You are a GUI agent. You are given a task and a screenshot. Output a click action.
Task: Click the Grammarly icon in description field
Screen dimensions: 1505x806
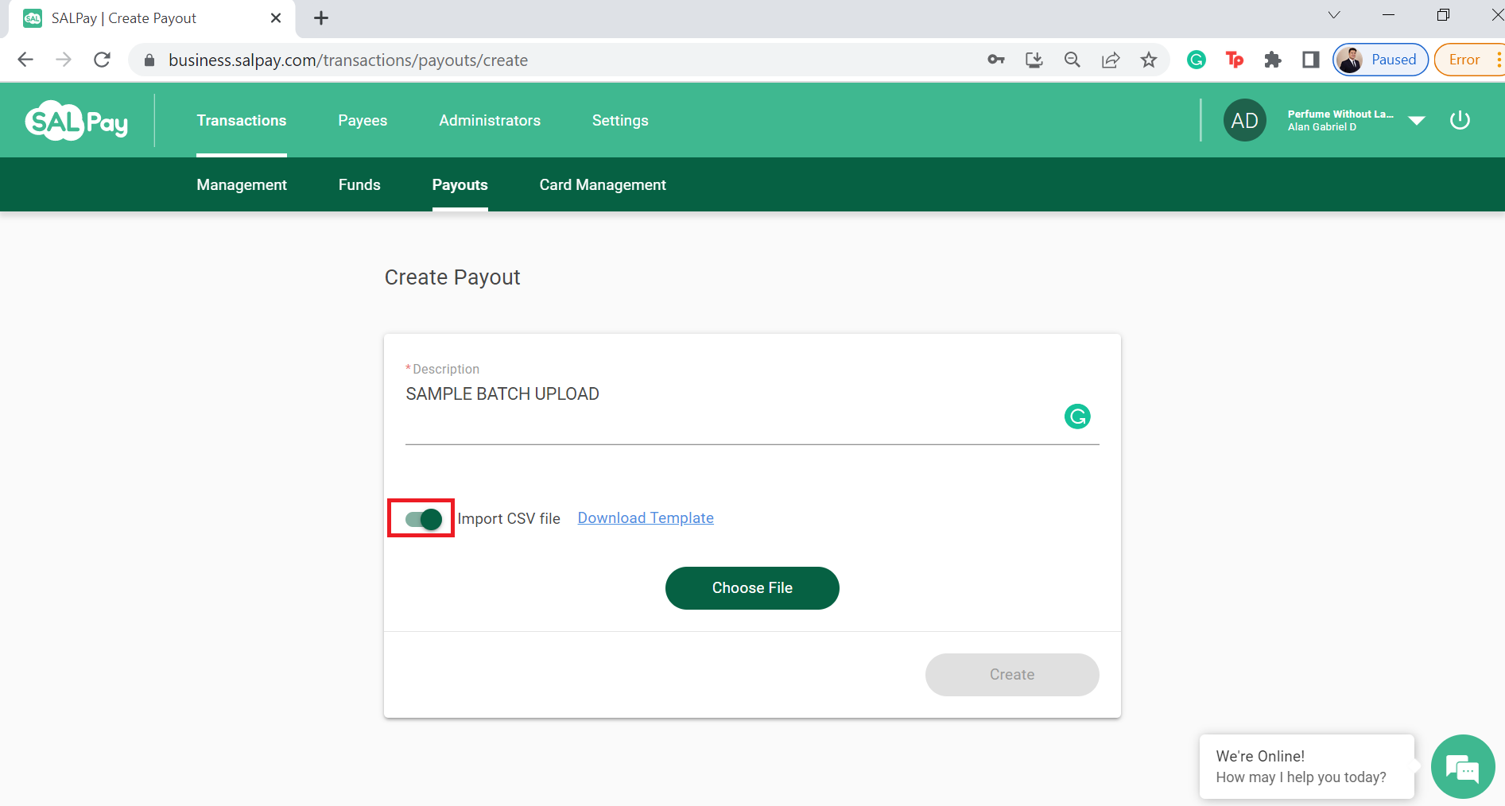point(1077,417)
